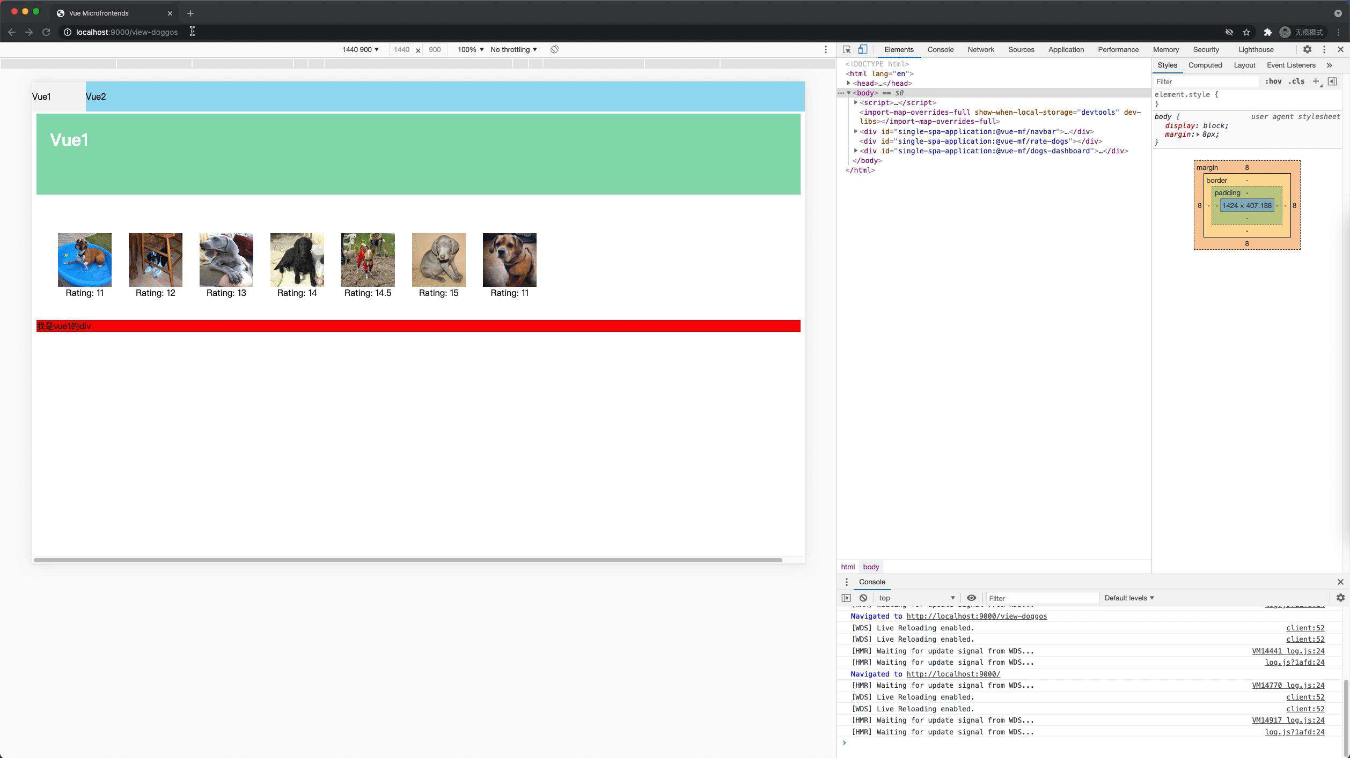Open Layout pane tab
The width and height of the screenshot is (1350, 758).
[1244, 65]
